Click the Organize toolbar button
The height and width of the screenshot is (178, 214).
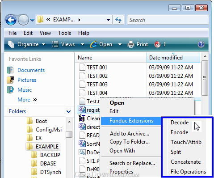[x=26, y=44]
